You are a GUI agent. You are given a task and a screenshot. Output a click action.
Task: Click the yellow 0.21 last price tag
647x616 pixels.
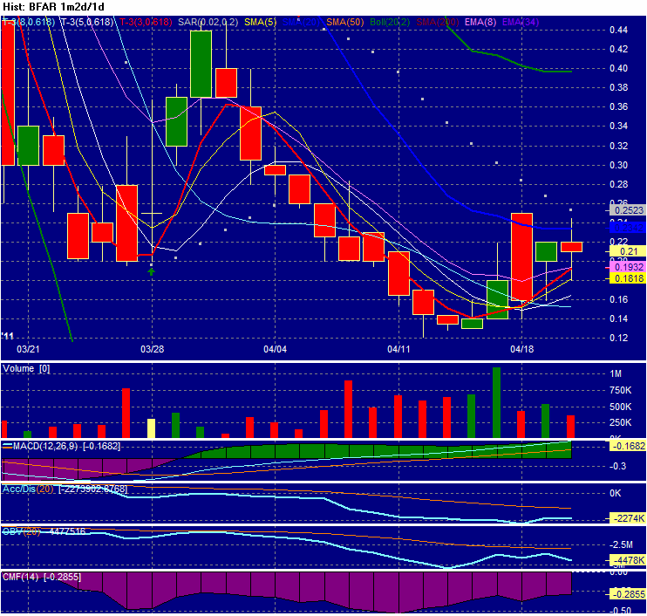tap(628, 251)
